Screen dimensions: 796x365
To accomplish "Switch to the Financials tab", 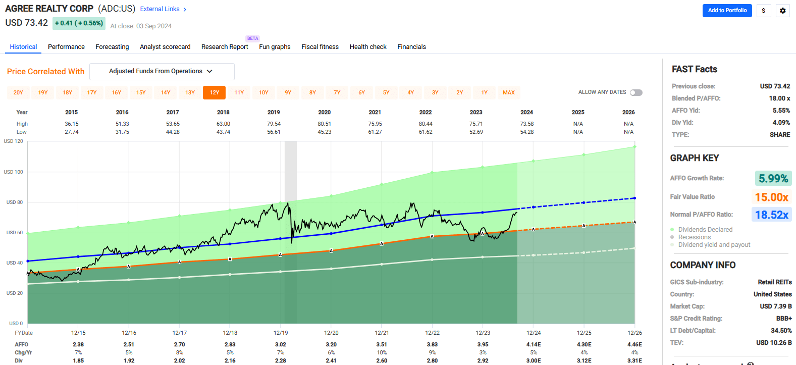I will coord(411,47).
